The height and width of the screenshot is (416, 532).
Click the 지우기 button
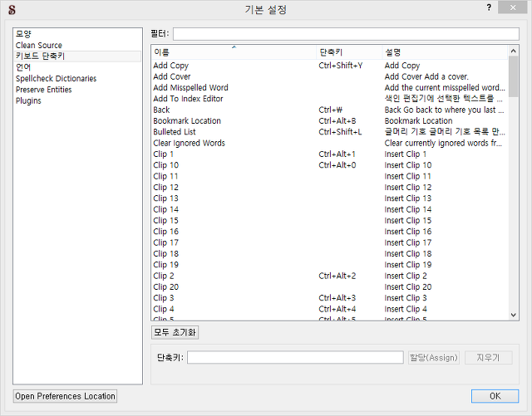pos(488,357)
